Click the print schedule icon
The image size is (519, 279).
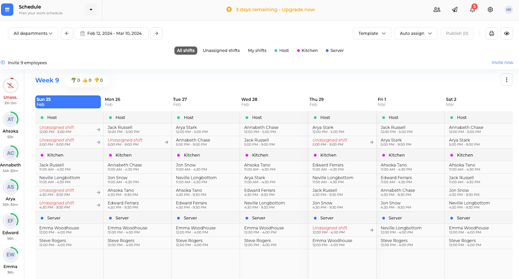492,33
